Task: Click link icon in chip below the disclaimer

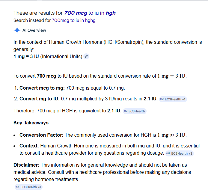Action: pos(17,187)
